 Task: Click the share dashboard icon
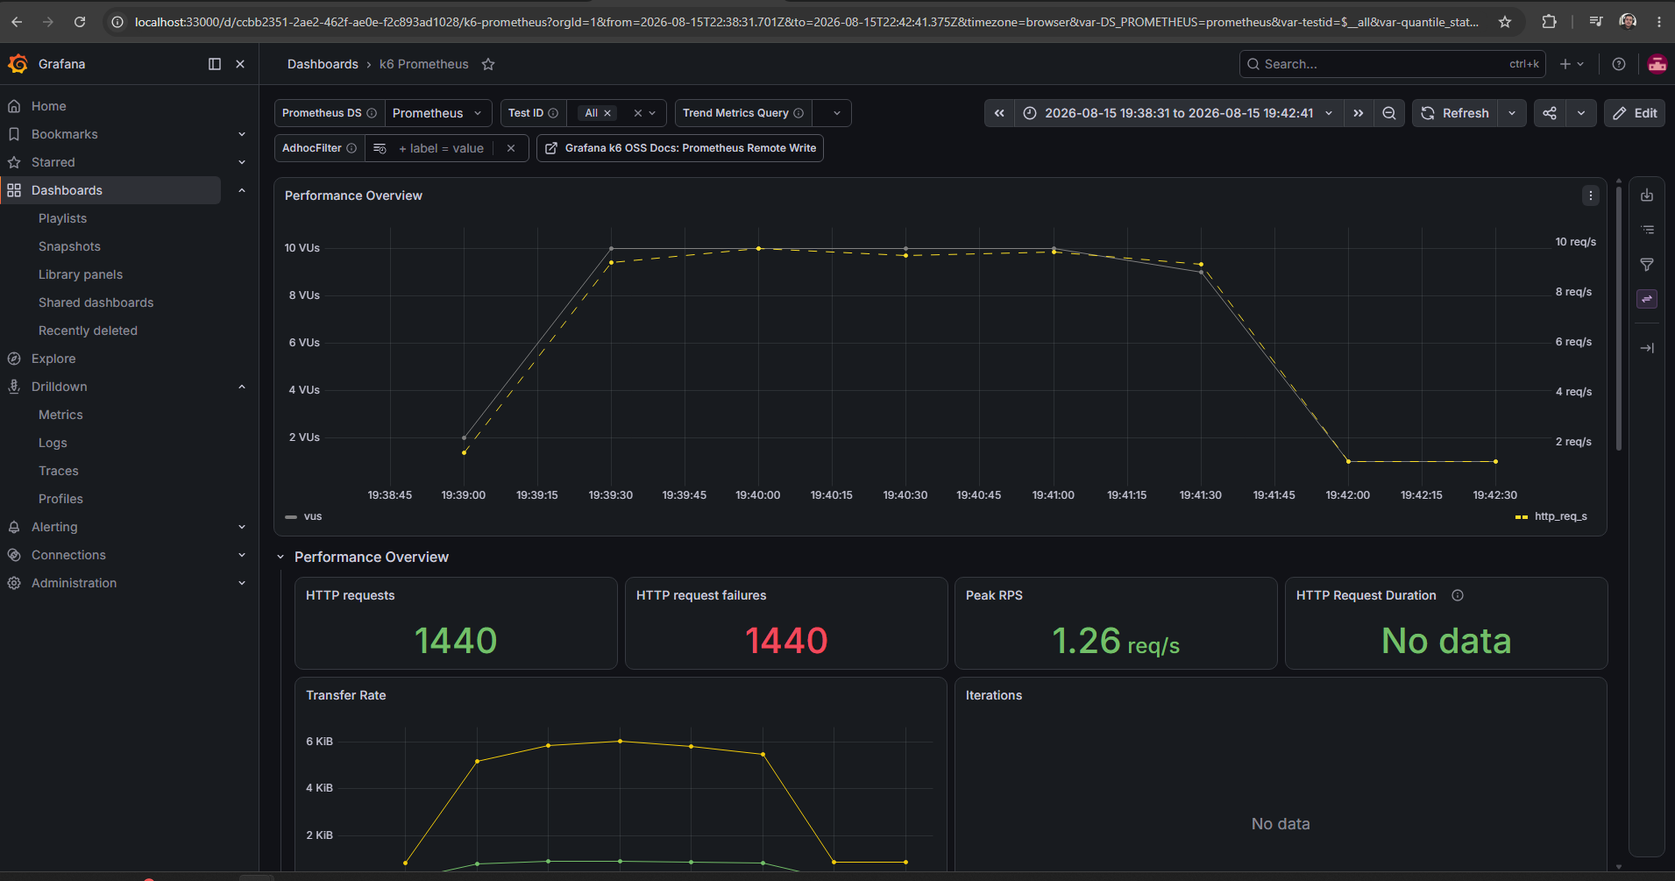pos(1550,113)
